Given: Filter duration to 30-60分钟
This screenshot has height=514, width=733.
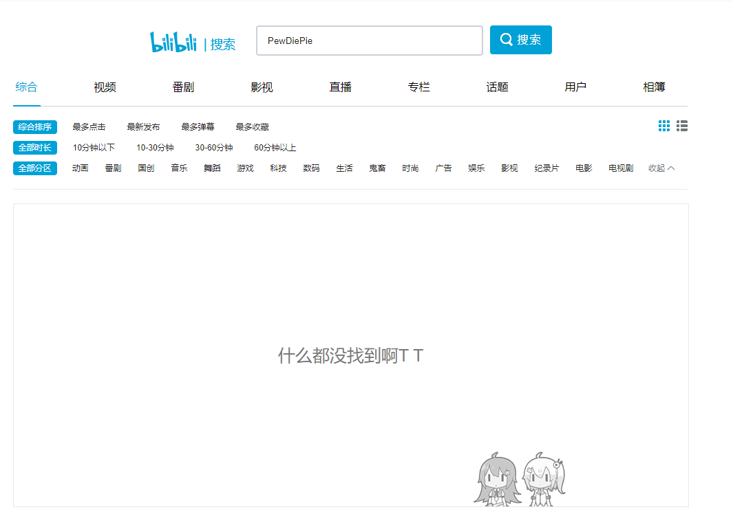Looking at the screenshot, I should pyautogui.click(x=213, y=148).
